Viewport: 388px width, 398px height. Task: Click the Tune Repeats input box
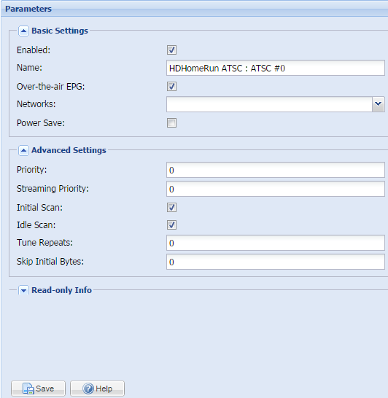click(276, 243)
